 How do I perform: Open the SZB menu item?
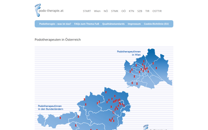point(140,11)
